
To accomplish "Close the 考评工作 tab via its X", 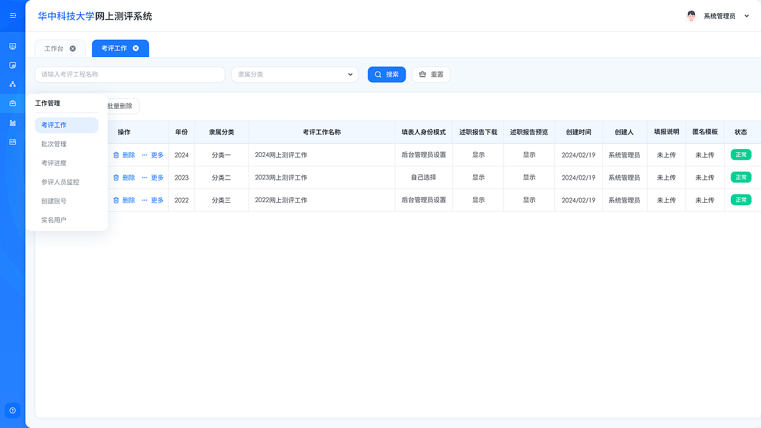I will 136,49.
